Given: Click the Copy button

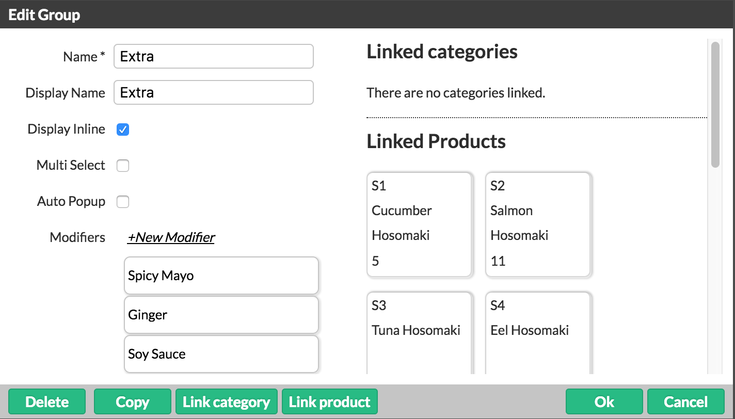Looking at the screenshot, I should [x=133, y=402].
